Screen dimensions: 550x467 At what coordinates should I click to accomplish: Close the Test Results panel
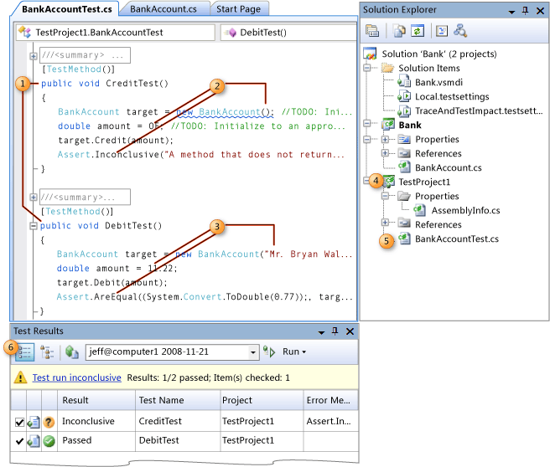click(350, 331)
